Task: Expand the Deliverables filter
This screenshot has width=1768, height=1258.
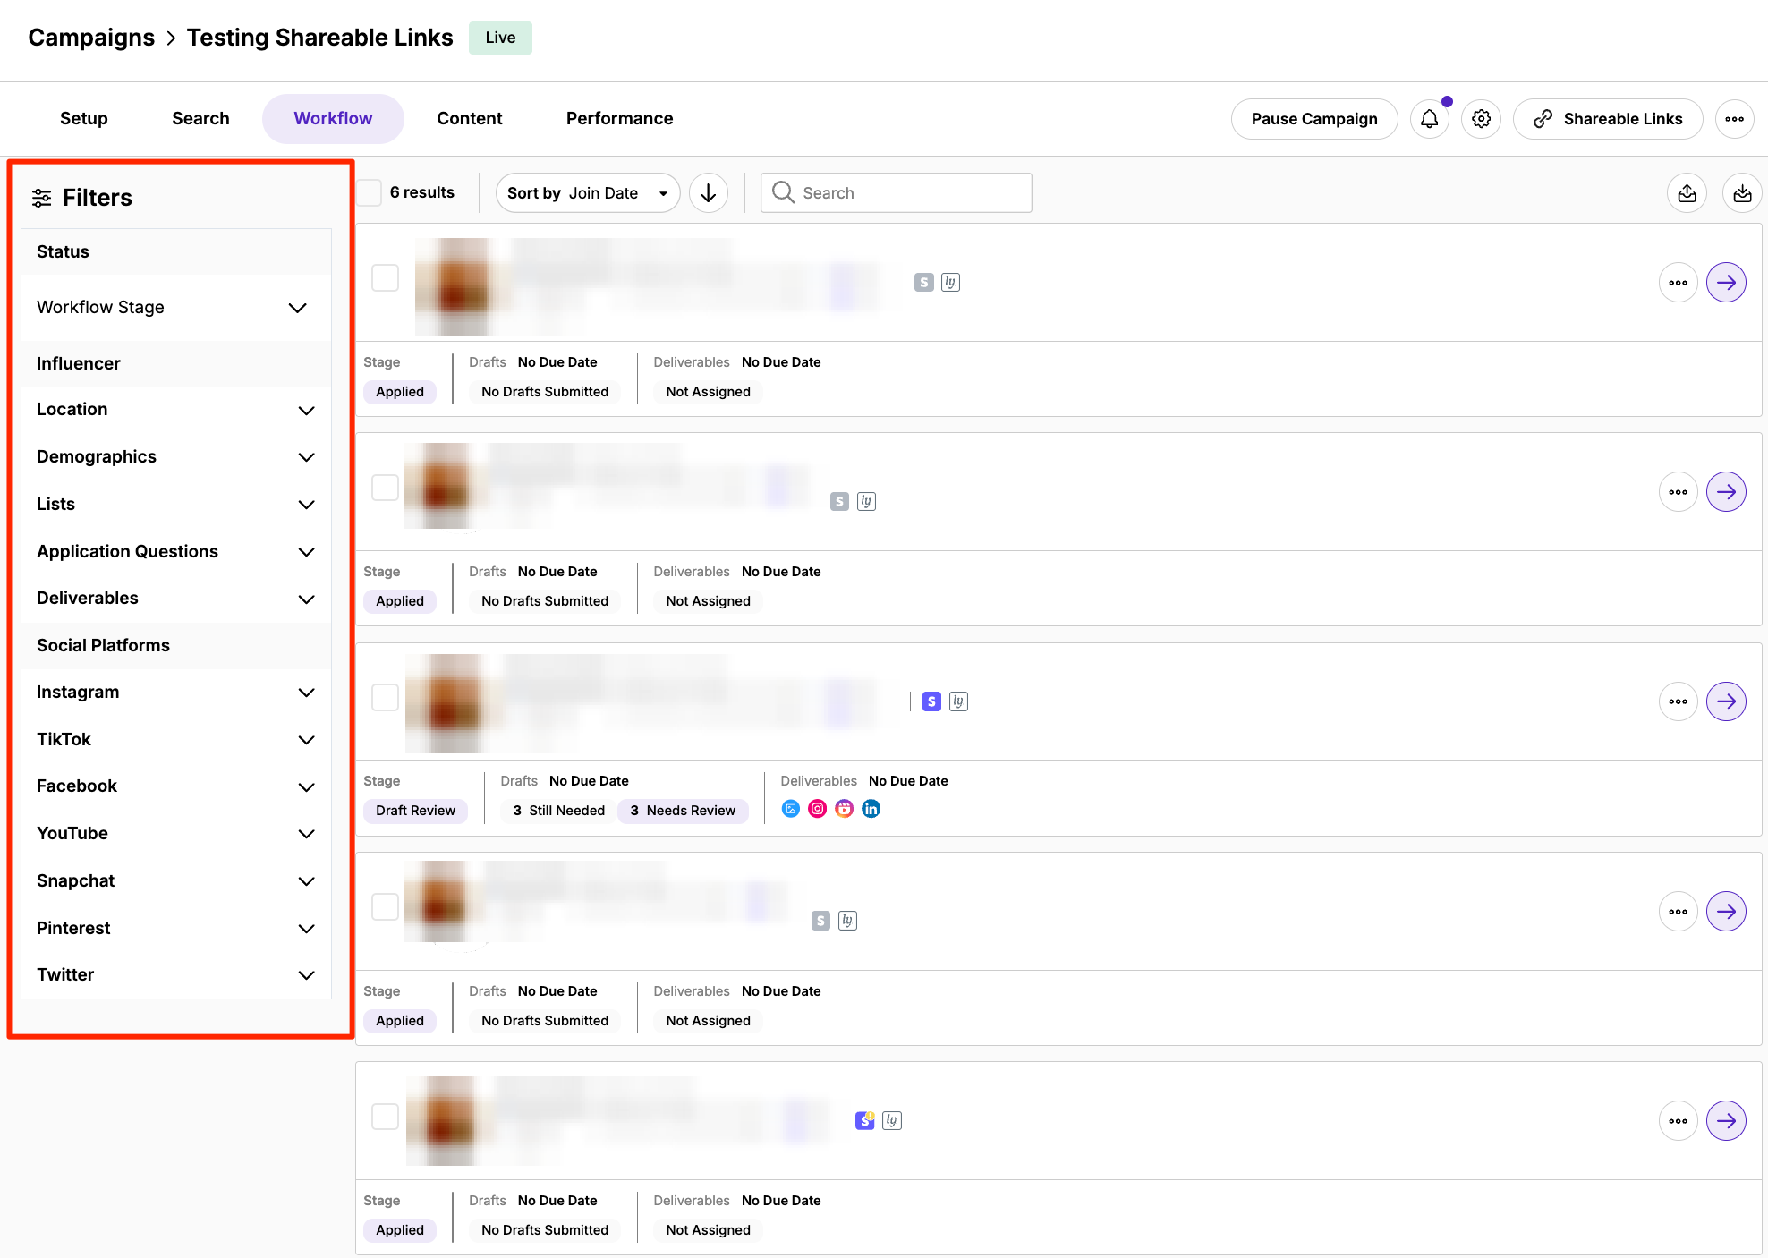Action: tap(176, 599)
